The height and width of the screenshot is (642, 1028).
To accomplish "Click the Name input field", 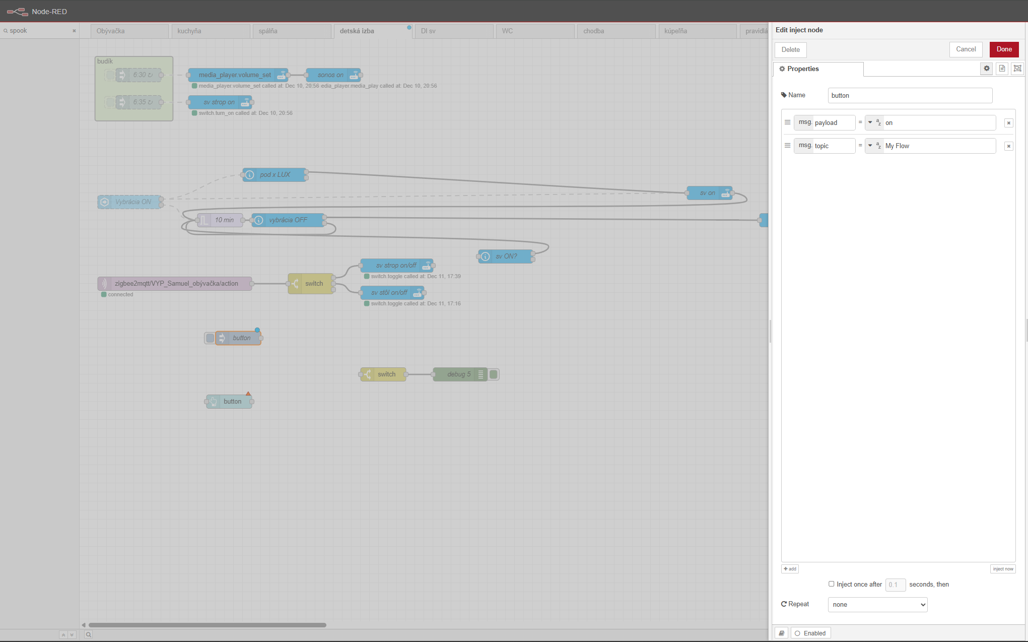I will [x=910, y=95].
